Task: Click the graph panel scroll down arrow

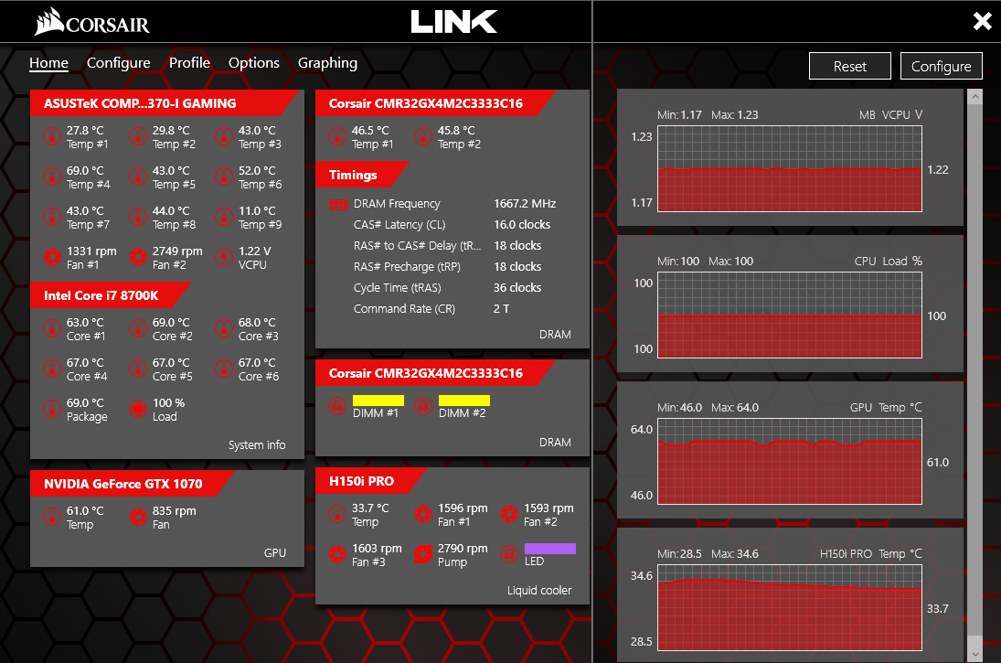Action: click(974, 654)
